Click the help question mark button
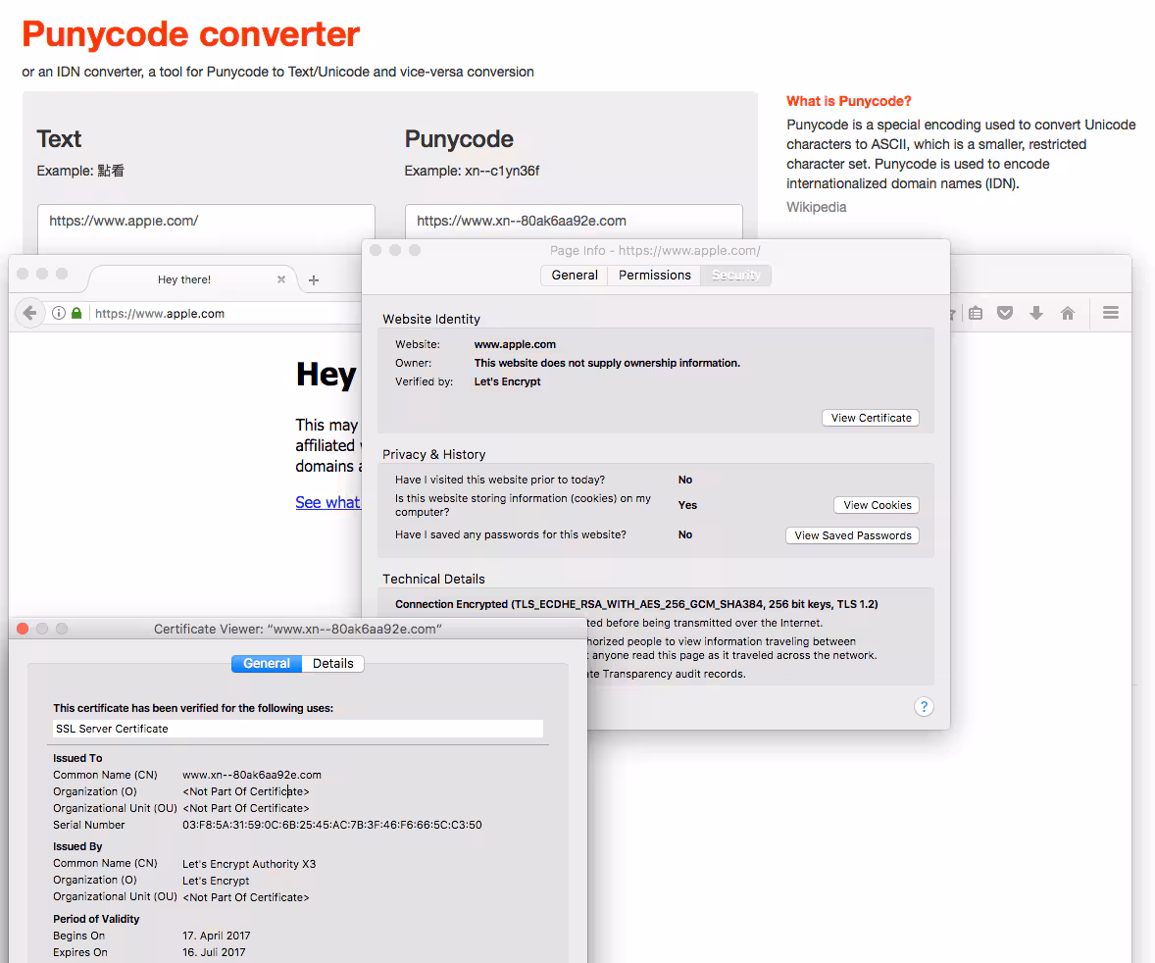1155x963 pixels. click(924, 707)
